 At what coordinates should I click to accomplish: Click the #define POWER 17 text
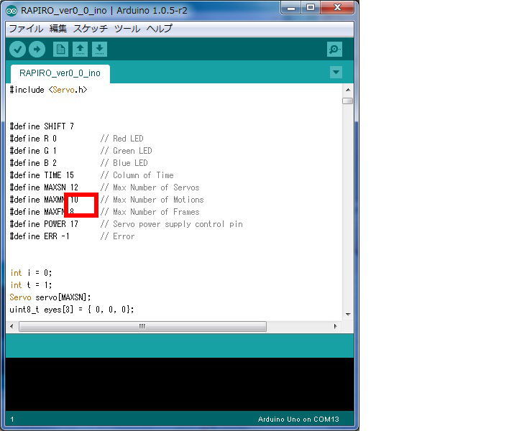(x=44, y=224)
